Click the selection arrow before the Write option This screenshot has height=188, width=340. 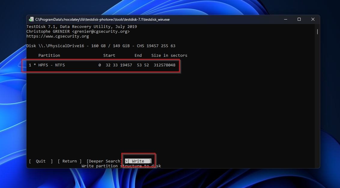pos(126,161)
